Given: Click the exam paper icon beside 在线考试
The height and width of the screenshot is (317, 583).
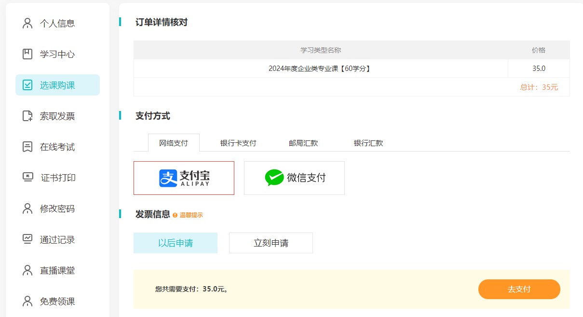Looking at the screenshot, I should pos(27,147).
